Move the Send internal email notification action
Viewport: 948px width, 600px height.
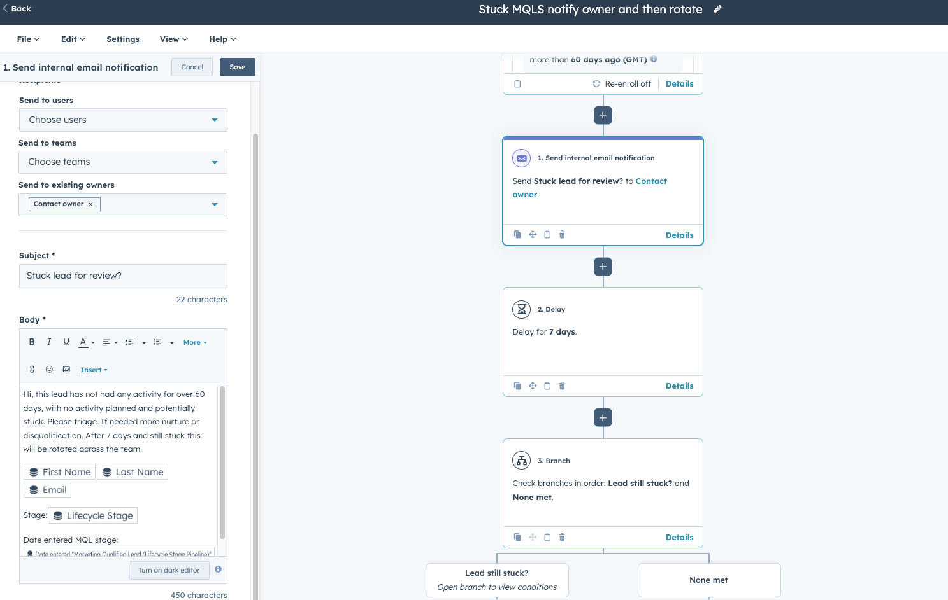tap(533, 235)
